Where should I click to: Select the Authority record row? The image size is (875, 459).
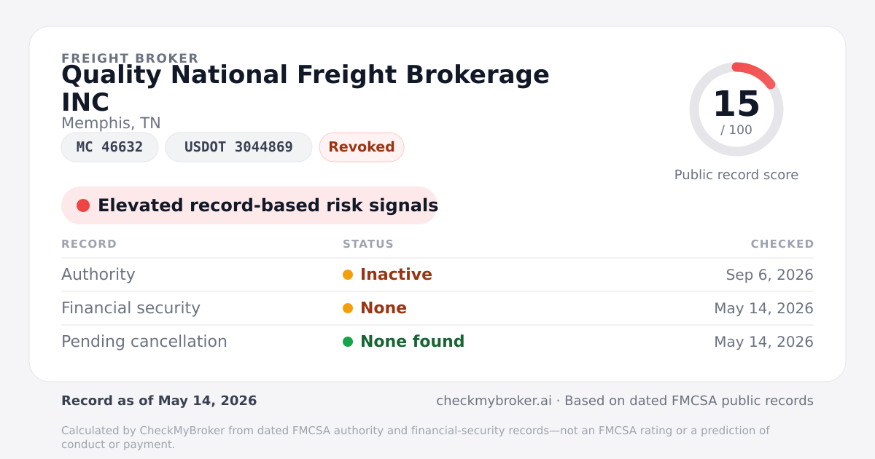(x=437, y=275)
